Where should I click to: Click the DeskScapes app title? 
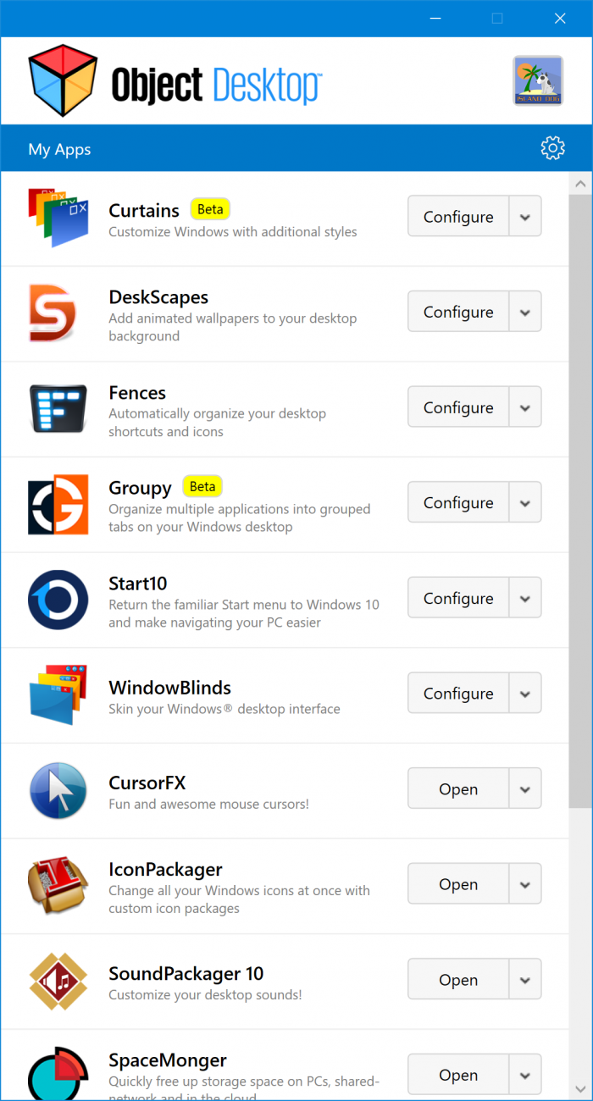tap(158, 297)
